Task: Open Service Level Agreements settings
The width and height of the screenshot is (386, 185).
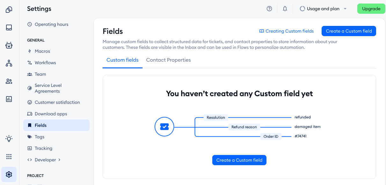Action: coord(48,88)
